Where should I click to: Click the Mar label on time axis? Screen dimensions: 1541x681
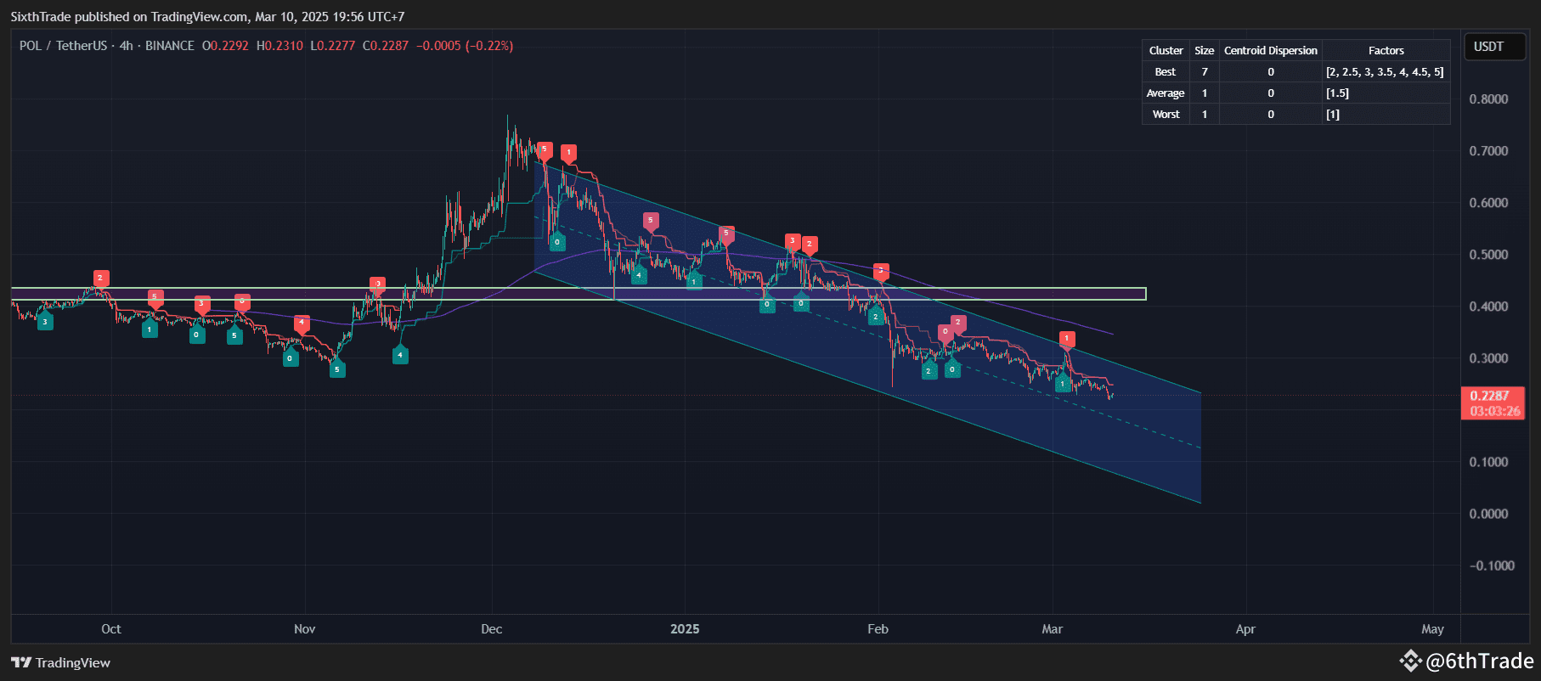tap(1053, 629)
